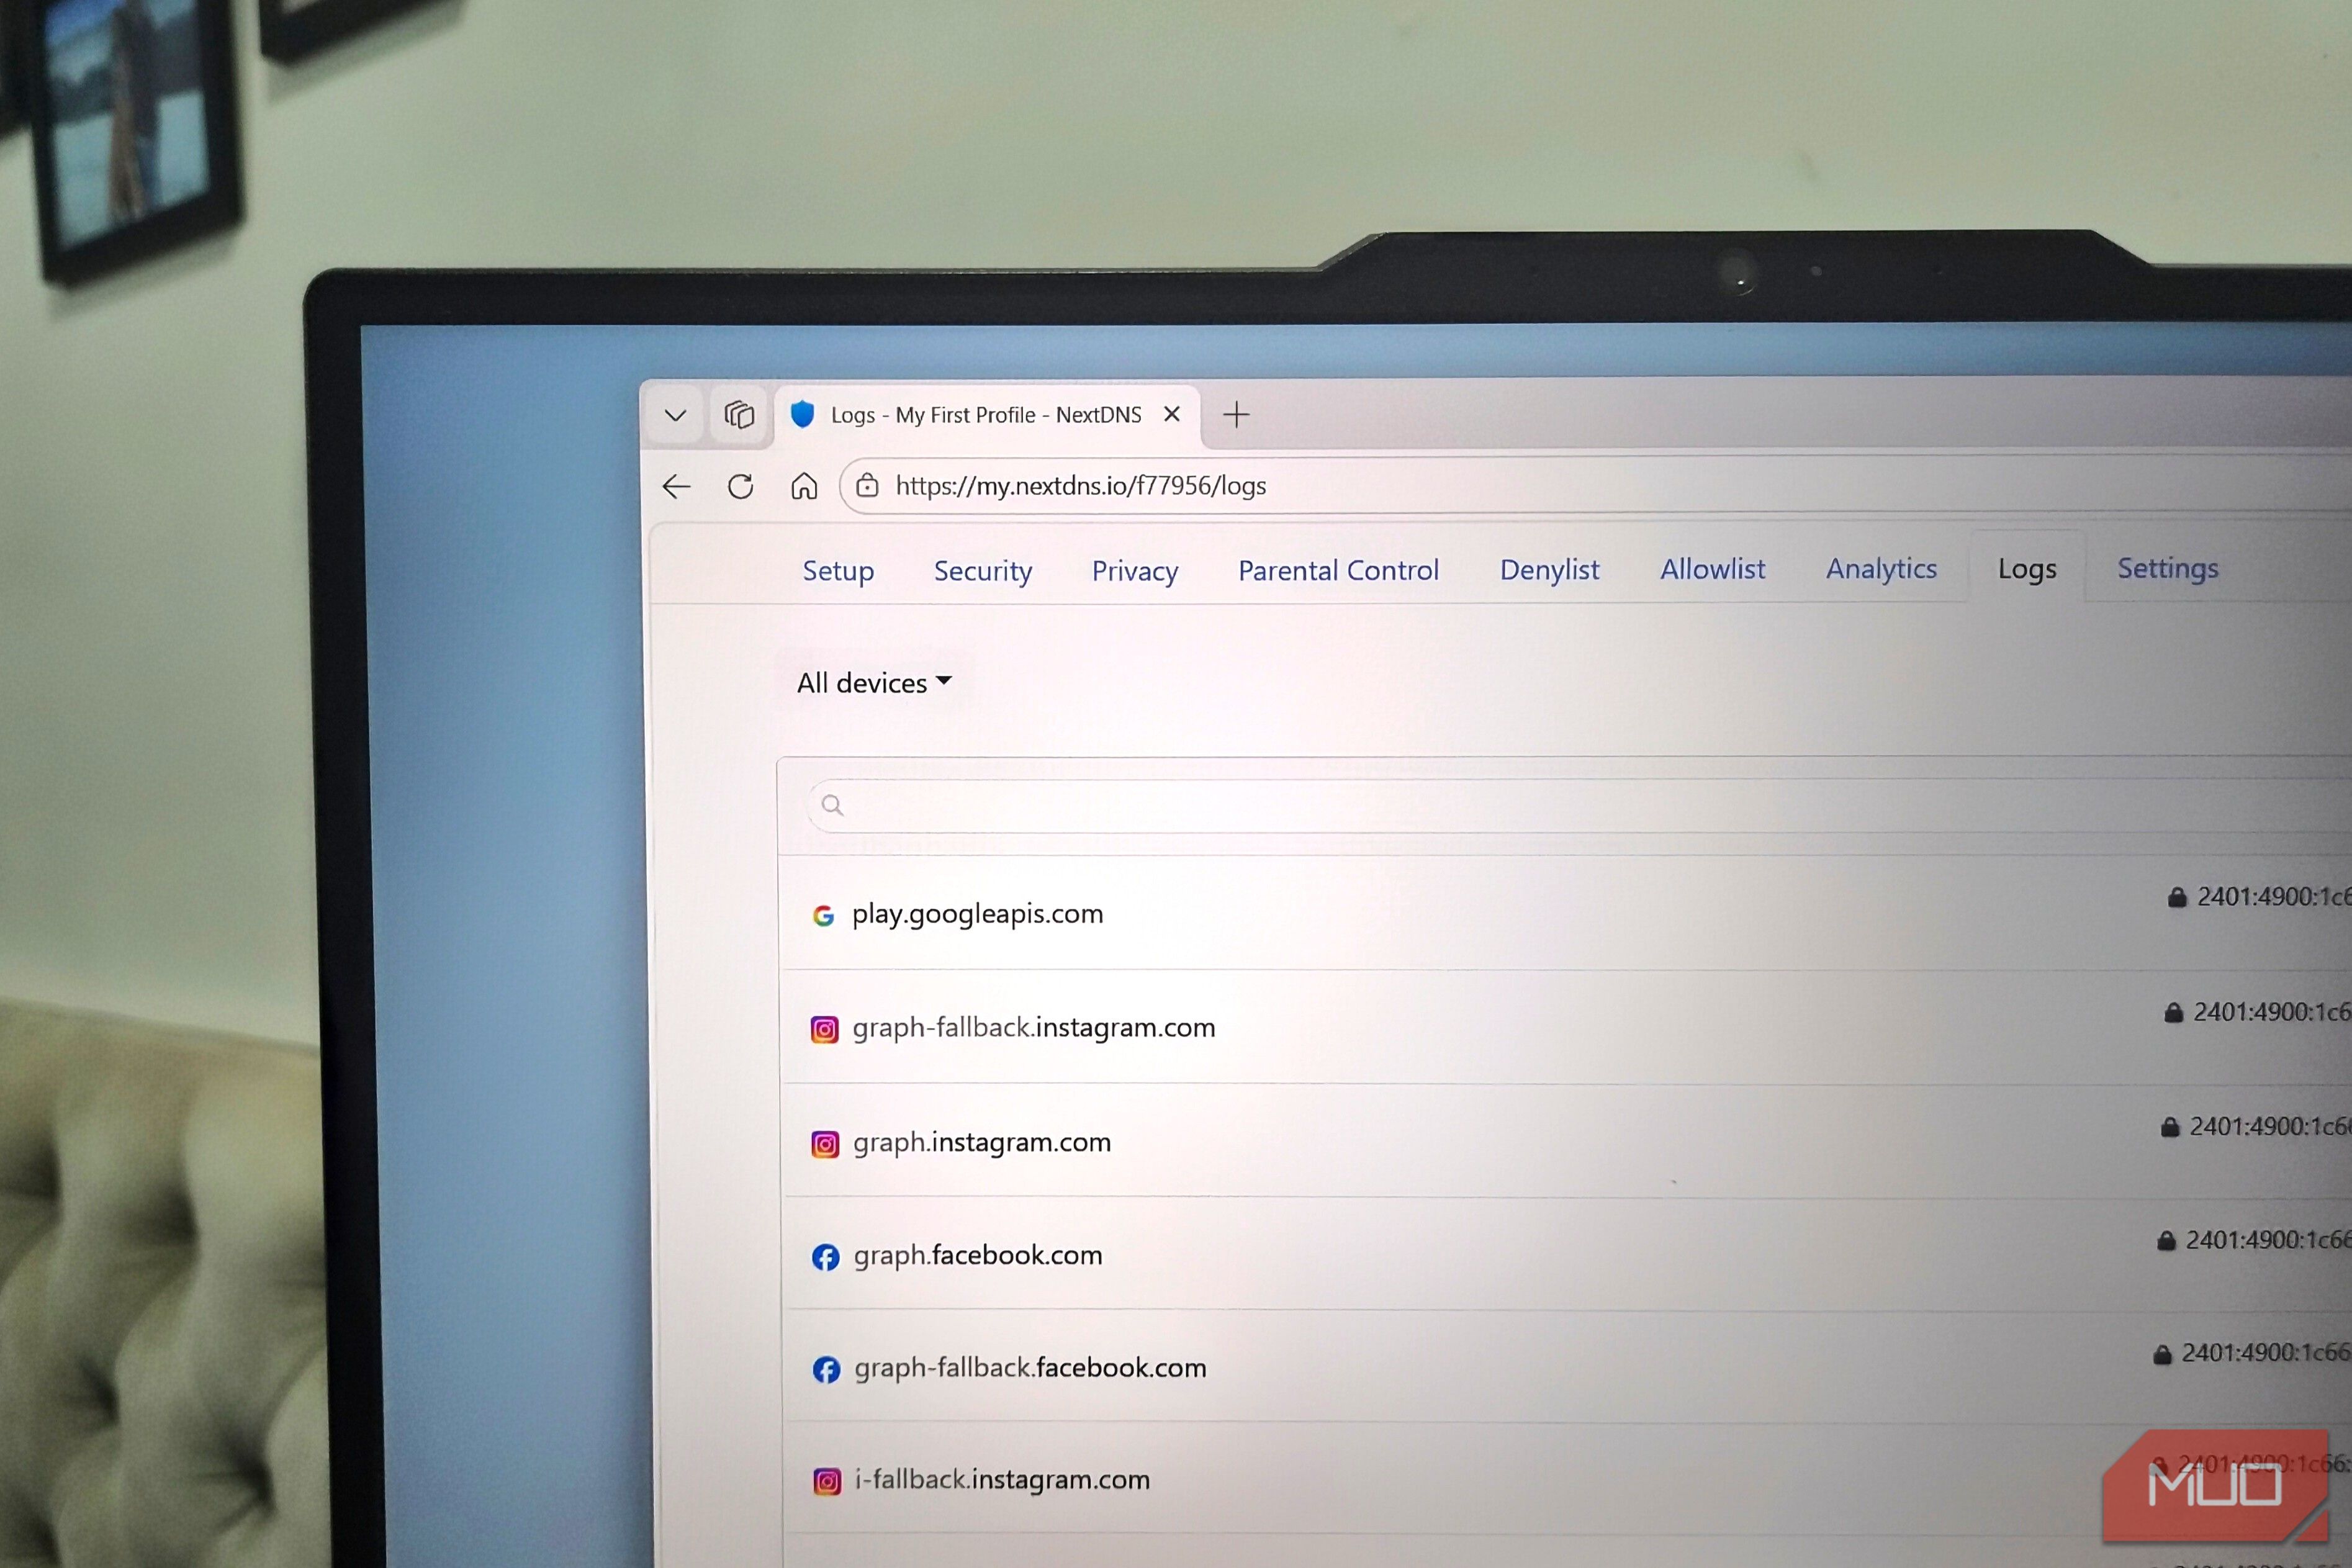This screenshot has width=2352, height=1568.
Task: Focus the address bar URL
Action: pos(1081,486)
